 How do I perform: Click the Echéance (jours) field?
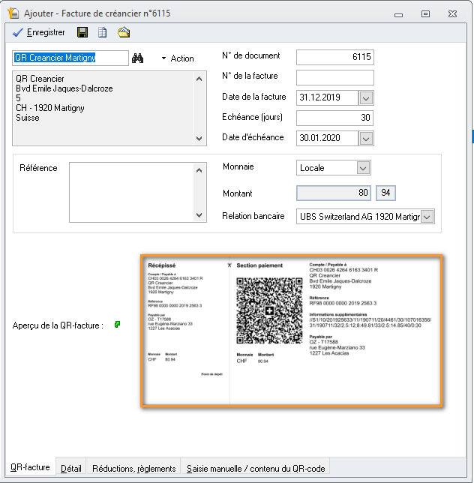click(334, 118)
